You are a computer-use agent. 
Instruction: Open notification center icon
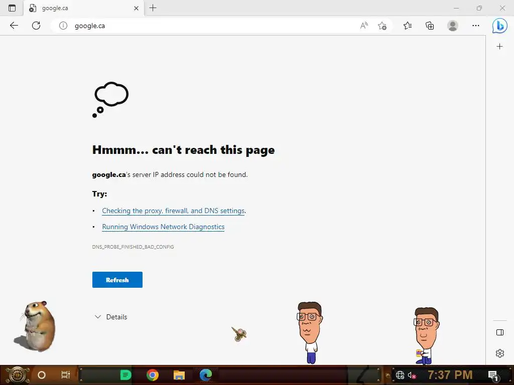click(x=493, y=375)
